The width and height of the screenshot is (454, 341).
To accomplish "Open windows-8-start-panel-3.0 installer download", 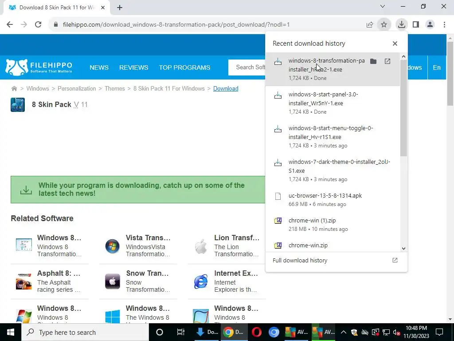I will (333, 103).
